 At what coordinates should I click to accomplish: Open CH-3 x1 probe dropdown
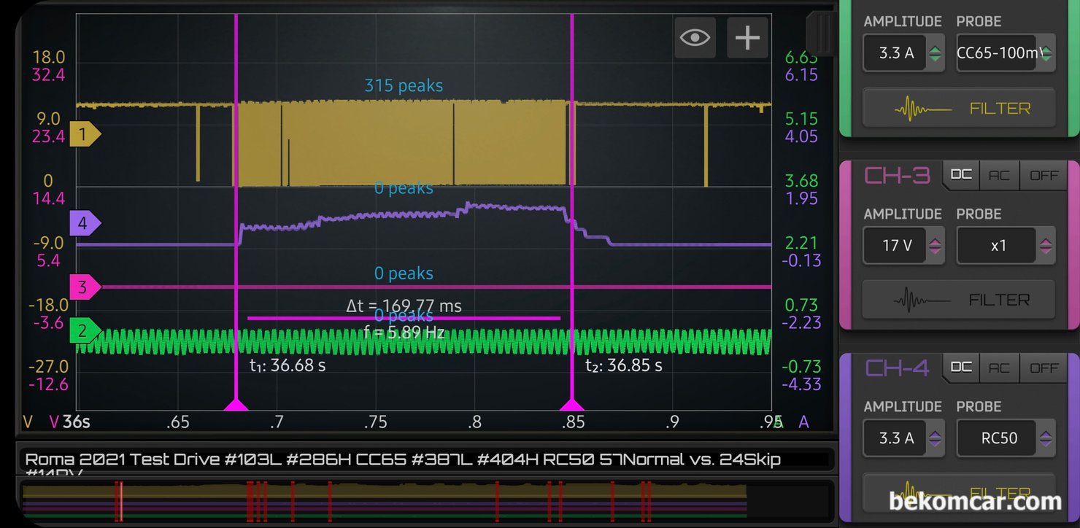click(x=1006, y=246)
